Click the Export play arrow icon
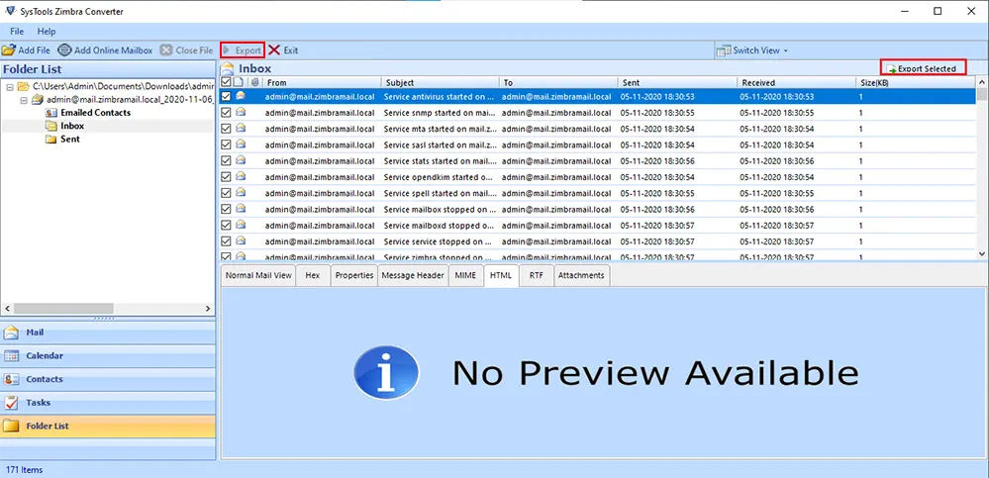The width and height of the screenshot is (989, 478). pyautogui.click(x=228, y=49)
